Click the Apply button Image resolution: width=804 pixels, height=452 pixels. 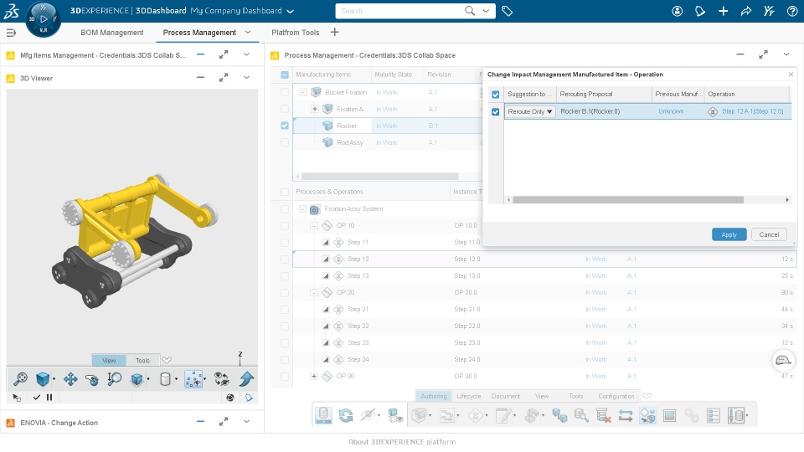[729, 234]
